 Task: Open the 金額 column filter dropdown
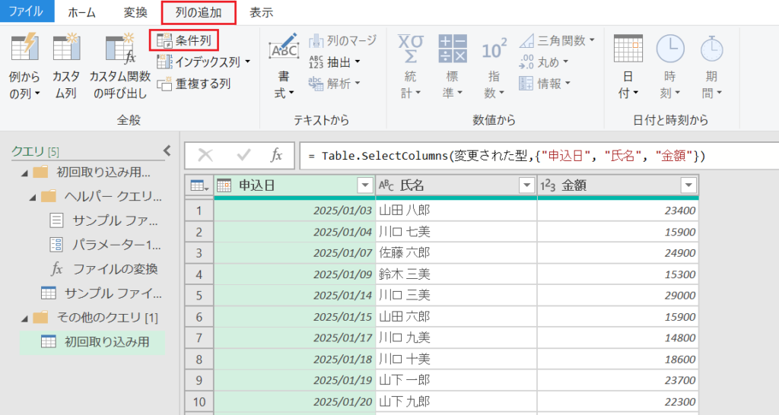[x=688, y=185]
